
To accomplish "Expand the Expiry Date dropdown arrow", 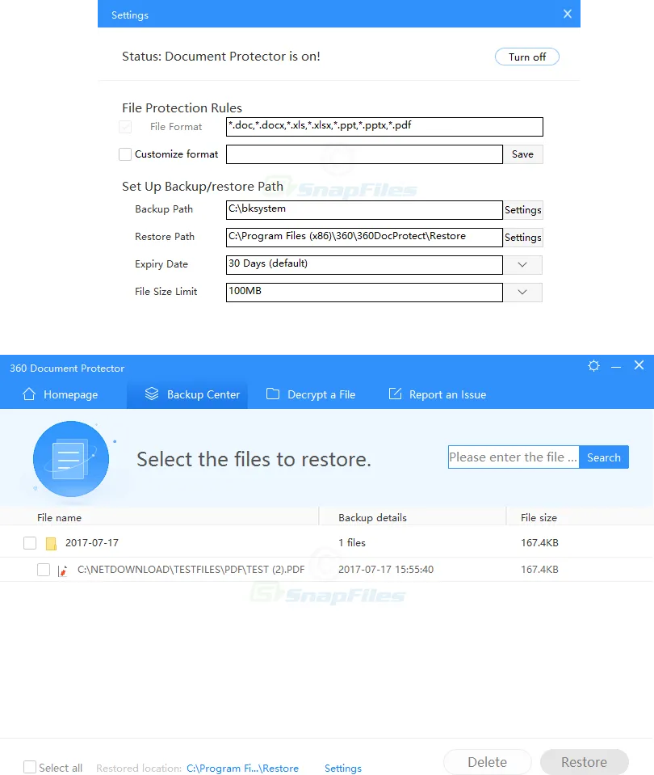I will tap(522, 264).
